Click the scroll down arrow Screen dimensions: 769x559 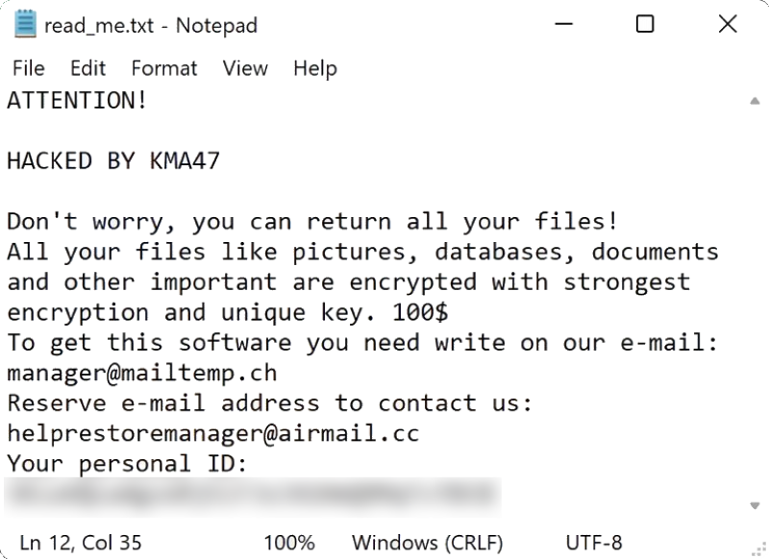(x=753, y=505)
